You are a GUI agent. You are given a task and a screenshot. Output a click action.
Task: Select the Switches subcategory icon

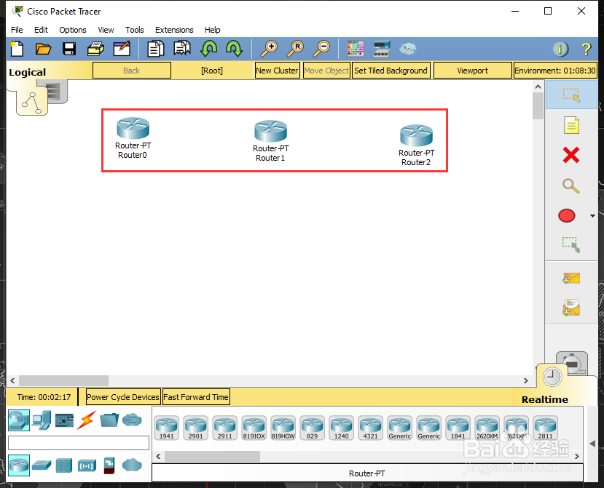42,465
